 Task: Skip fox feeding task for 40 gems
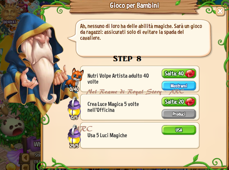[x=179, y=73]
